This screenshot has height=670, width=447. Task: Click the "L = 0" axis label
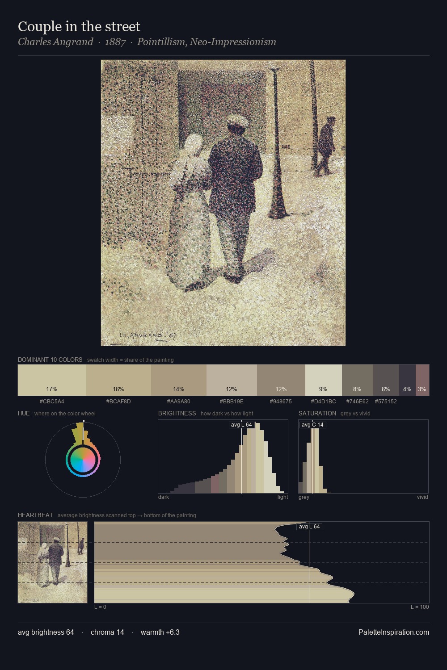pos(101,607)
